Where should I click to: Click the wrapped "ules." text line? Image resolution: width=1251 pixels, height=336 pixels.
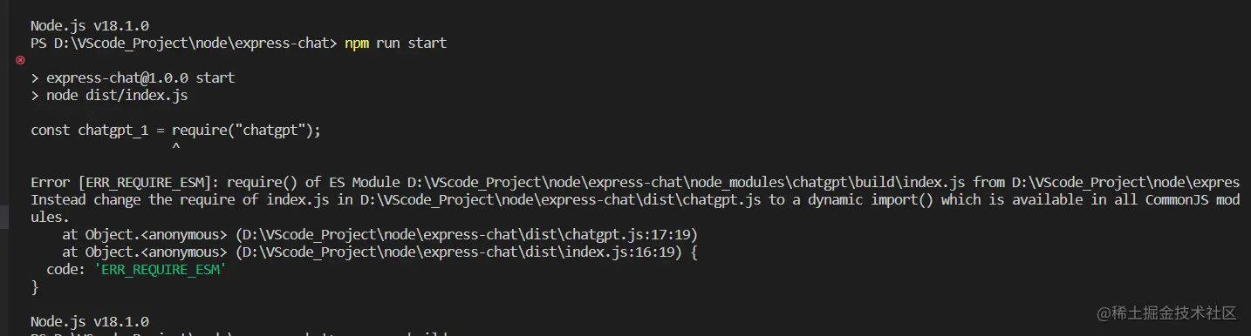point(51,218)
